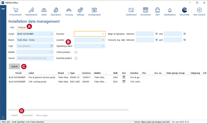The height and width of the screenshot is (124, 208).
Task: Sort by the Brand column header
Action: coord(63,73)
